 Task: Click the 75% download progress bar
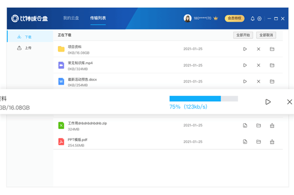[204, 99]
